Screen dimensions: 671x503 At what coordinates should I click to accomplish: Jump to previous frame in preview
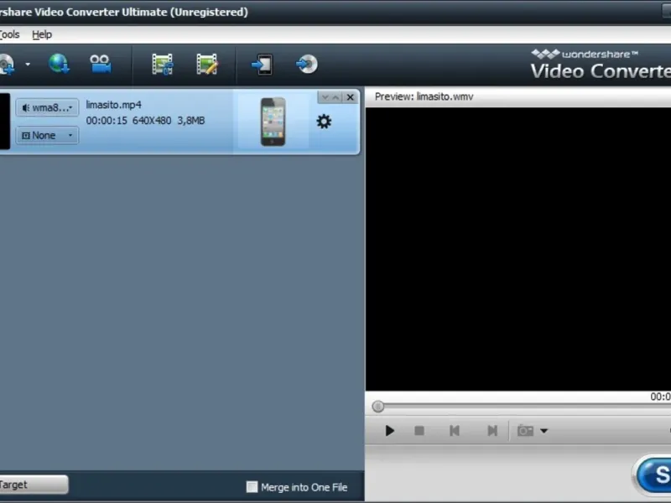tap(455, 431)
